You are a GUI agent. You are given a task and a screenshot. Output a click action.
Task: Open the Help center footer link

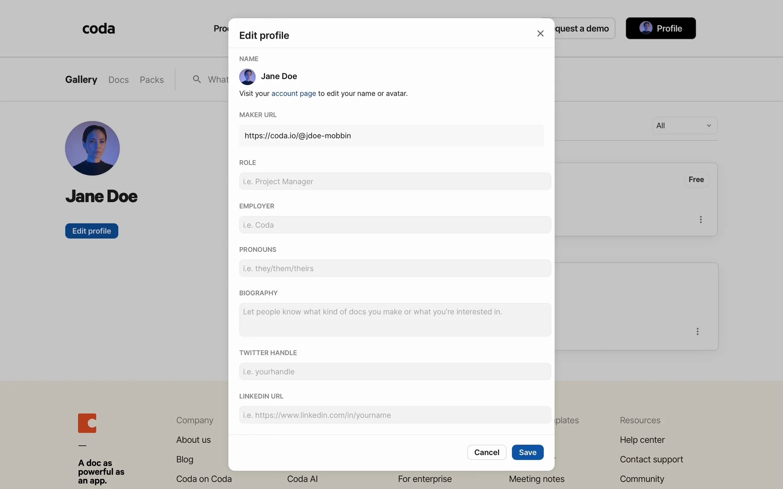click(642, 440)
